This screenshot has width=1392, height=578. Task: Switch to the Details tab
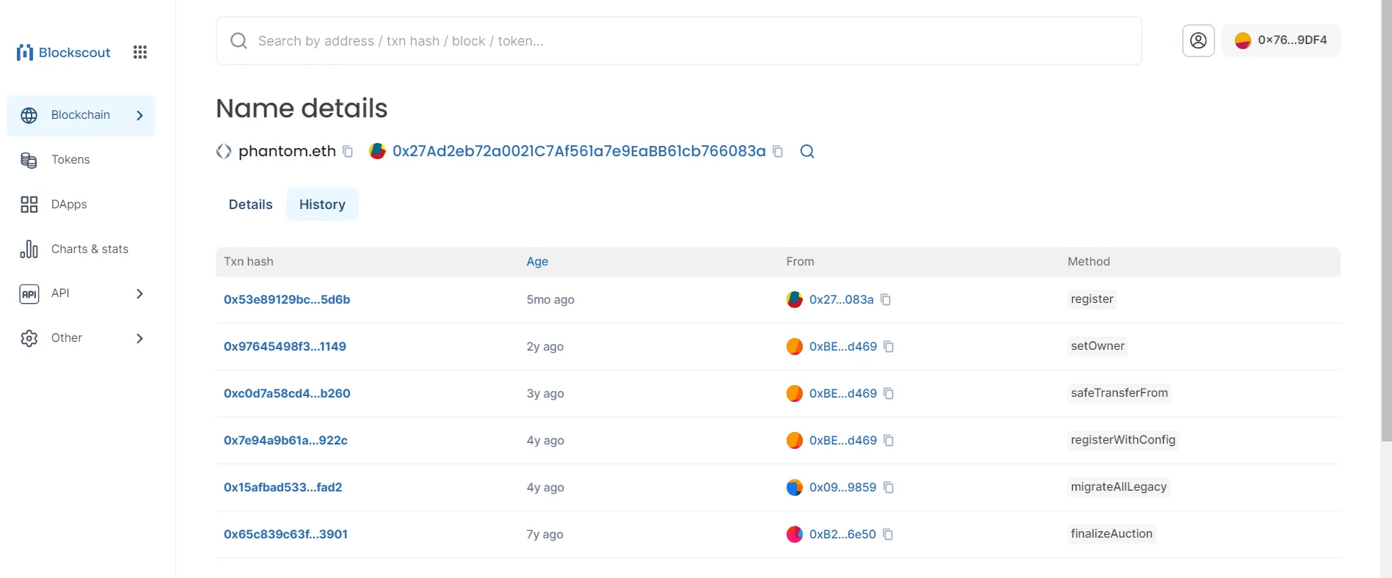tap(250, 205)
